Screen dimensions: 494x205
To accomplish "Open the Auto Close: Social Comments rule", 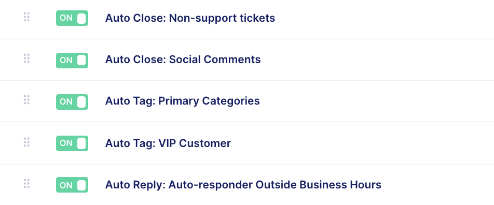I will tap(183, 60).
